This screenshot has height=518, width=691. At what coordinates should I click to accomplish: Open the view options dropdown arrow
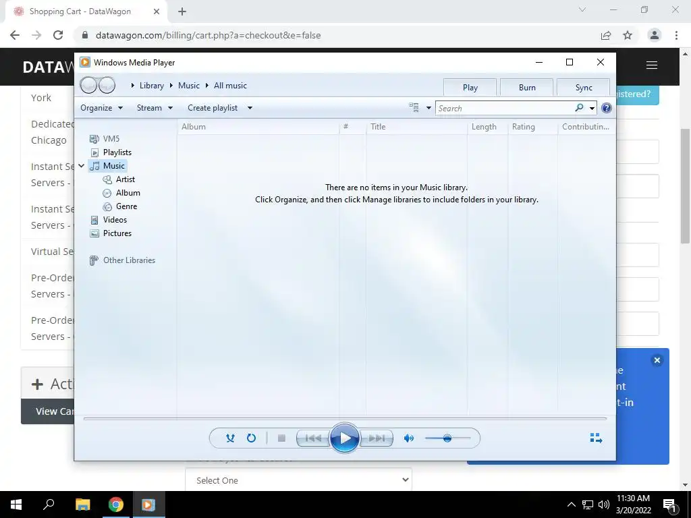[429, 108]
